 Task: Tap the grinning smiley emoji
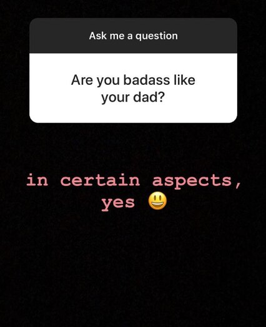pos(157,200)
